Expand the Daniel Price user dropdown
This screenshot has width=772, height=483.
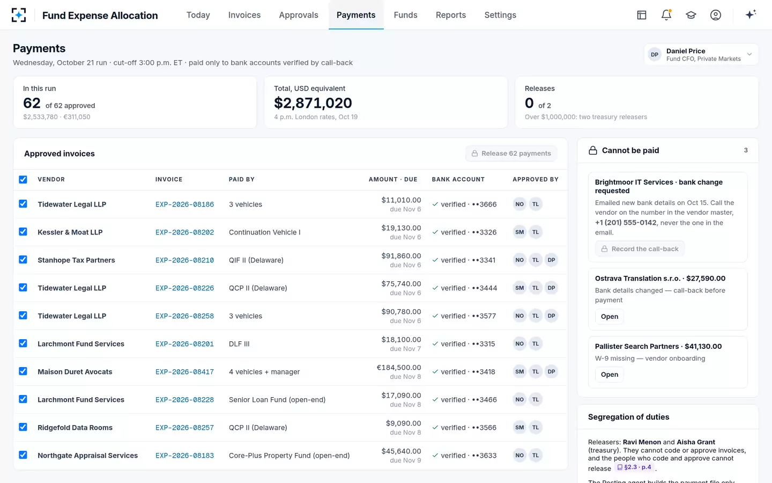[701, 54]
